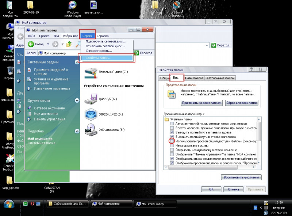Choose Свойства папки menu entry
The width and height of the screenshot is (292, 216).
tap(107, 58)
